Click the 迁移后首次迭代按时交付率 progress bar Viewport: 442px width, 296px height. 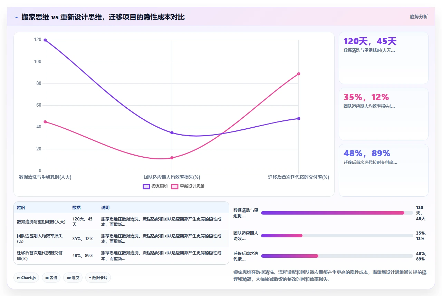tap(337, 256)
